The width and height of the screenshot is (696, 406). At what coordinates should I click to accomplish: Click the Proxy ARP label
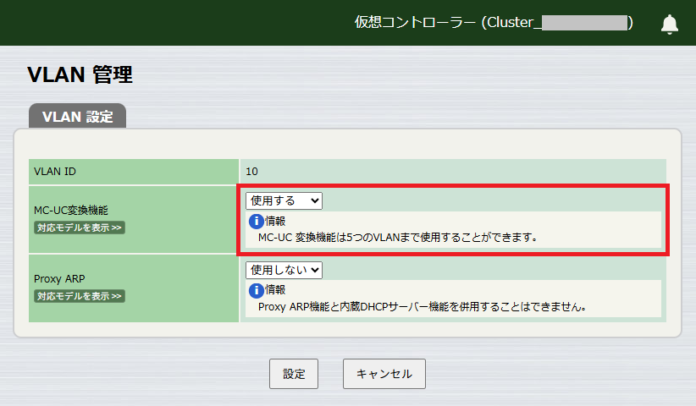[x=59, y=279]
